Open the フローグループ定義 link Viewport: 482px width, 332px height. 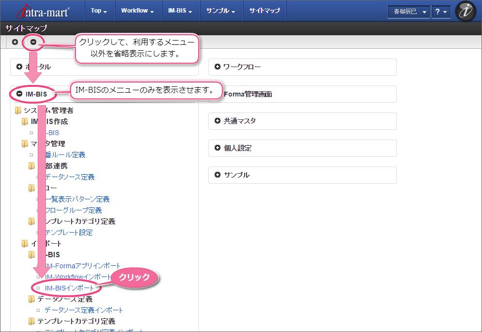[x=73, y=210]
